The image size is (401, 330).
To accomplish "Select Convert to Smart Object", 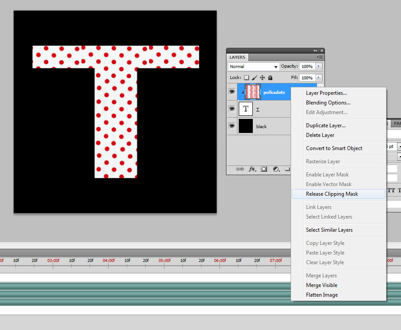I will [334, 148].
